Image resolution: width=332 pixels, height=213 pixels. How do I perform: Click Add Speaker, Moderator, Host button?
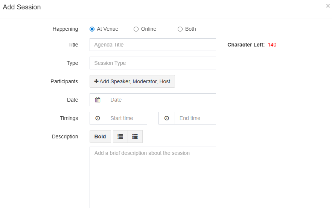(132, 81)
